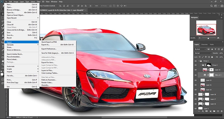Select the Hand tool
The height and width of the screenshot is (119, 224).
(2, 61)
